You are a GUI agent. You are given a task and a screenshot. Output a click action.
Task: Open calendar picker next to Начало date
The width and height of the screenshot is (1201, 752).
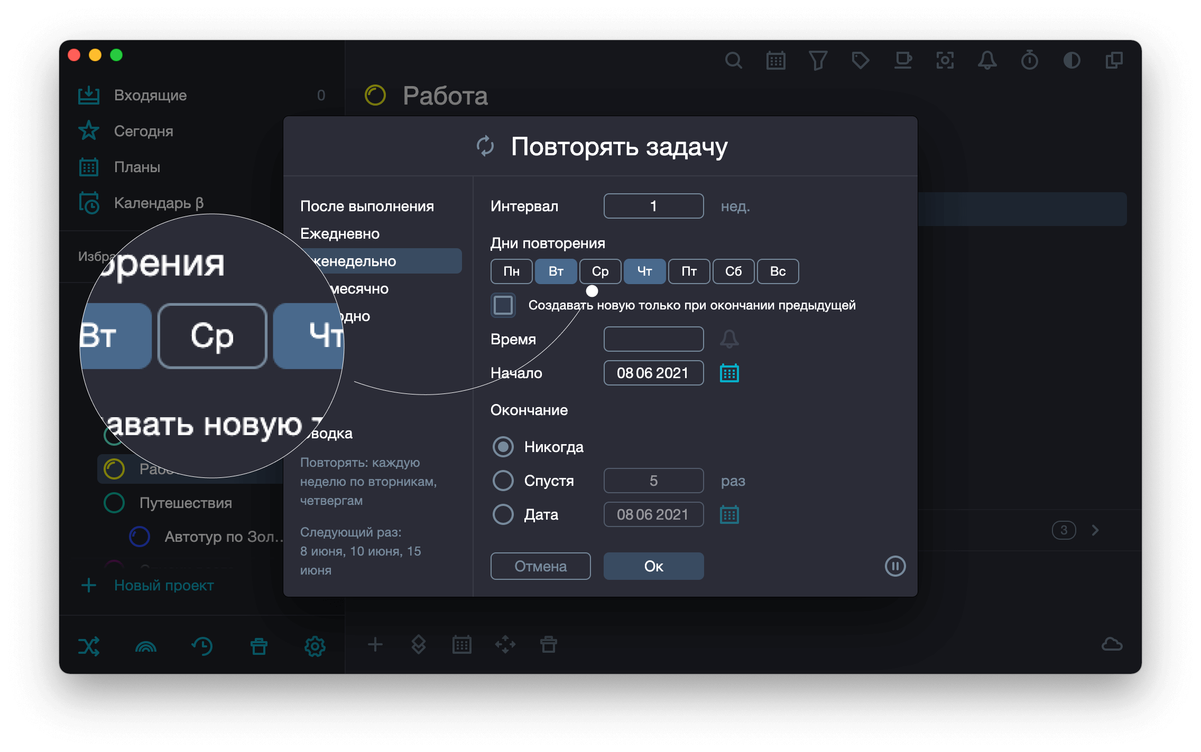(729, 373)
